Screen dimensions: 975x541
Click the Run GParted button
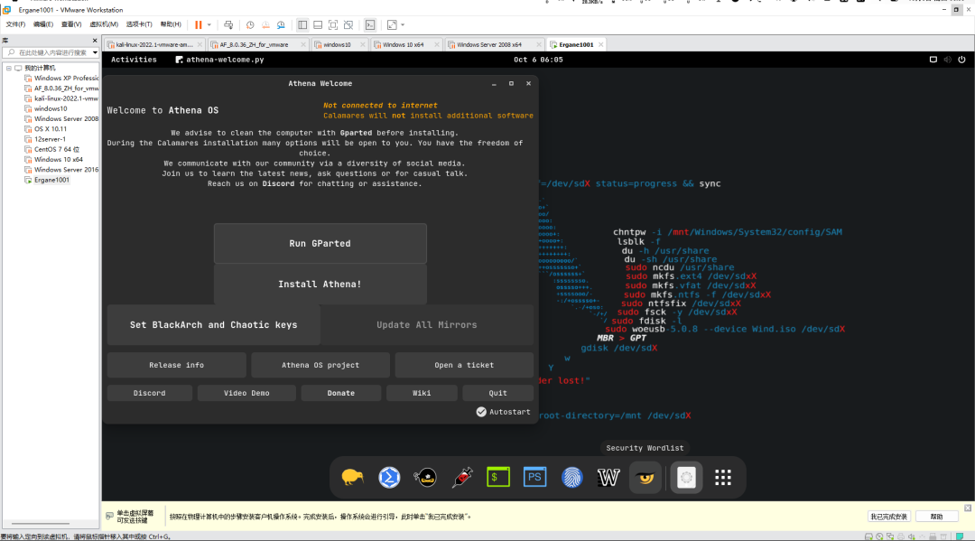pyautogui.click(x=320, y=243)
